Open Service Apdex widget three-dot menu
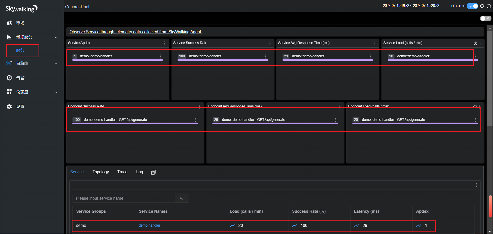This screenshot has height=234, width=493. (165, 43)
